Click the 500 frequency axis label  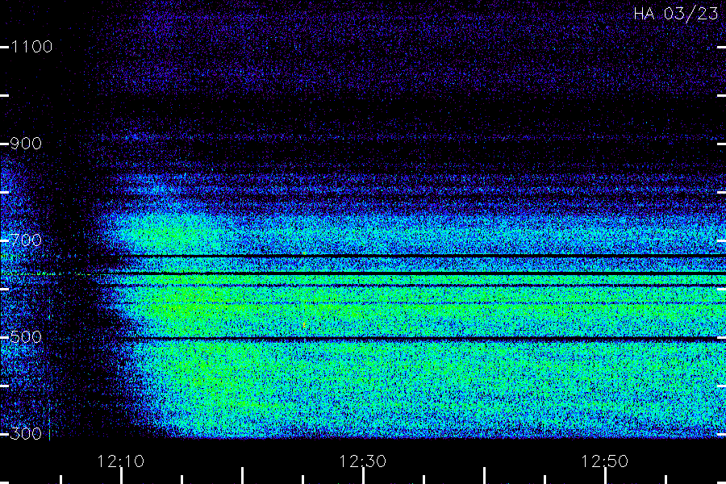26,336
